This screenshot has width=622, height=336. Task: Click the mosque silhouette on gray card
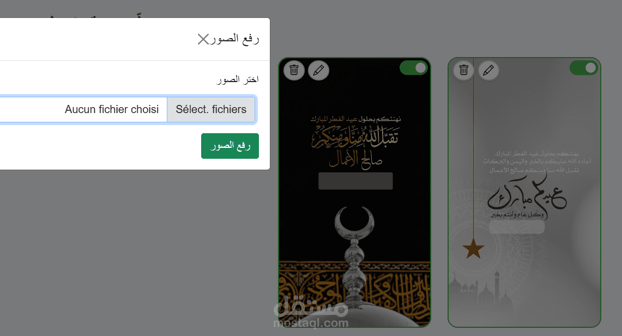[482, 288]
